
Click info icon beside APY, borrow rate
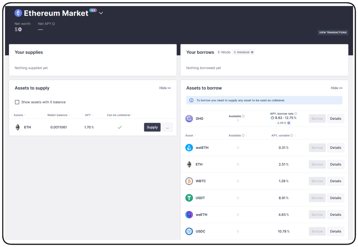(x=296, y=114)
